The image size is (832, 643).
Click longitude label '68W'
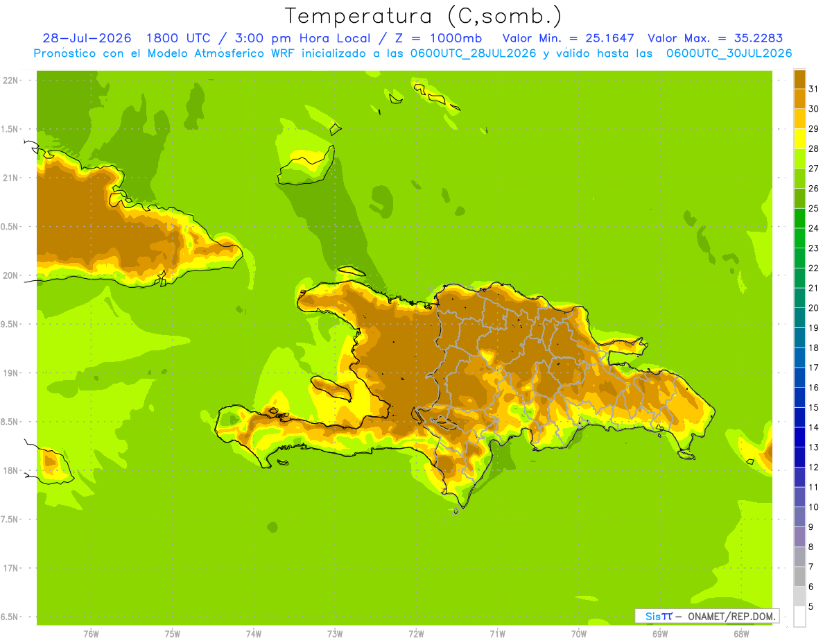coord(741,634)
